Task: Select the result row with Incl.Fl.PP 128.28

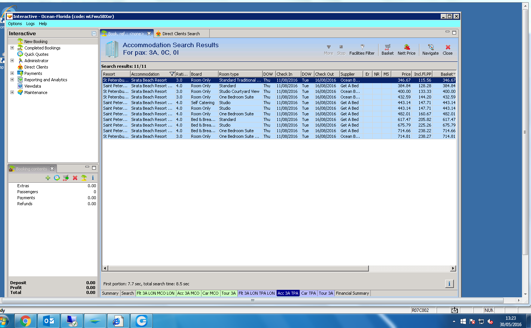Action: (x=279, y=86)
